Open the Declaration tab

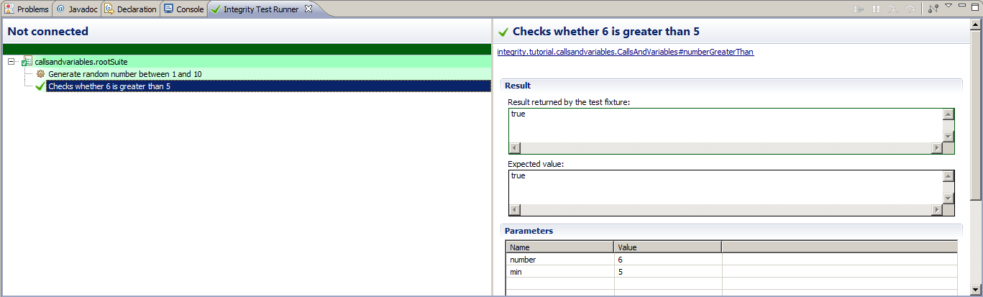(130, 9)
